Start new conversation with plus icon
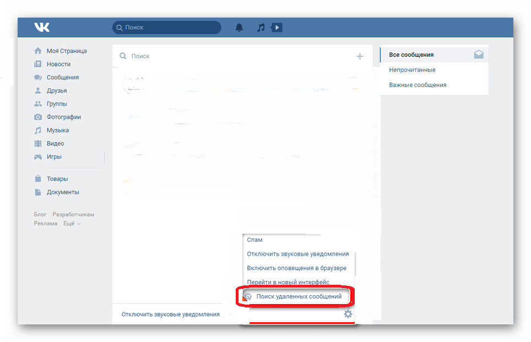This screenshot has width=531, height=342. pyautogui.click(x=360, y=56)
